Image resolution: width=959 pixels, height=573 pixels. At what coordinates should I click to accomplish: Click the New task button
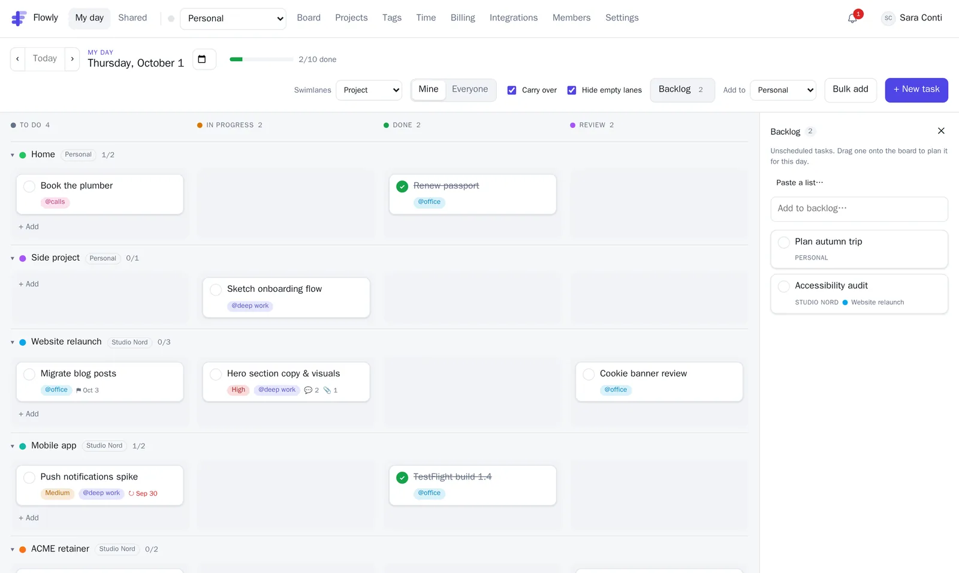pos(916,90)
